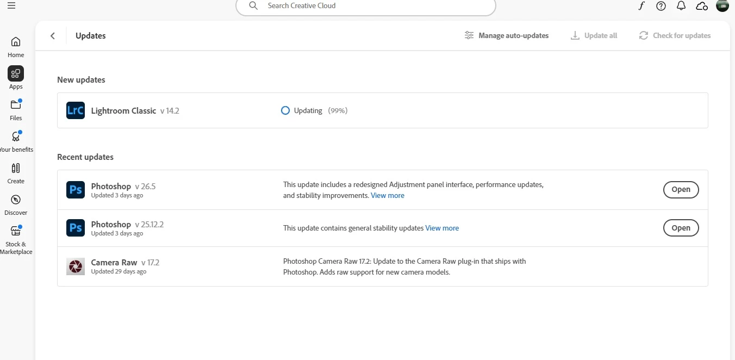This screenshot has width=735, height=360.
Task: Open the notifications bell icon
Action: [x=681, y=5]
